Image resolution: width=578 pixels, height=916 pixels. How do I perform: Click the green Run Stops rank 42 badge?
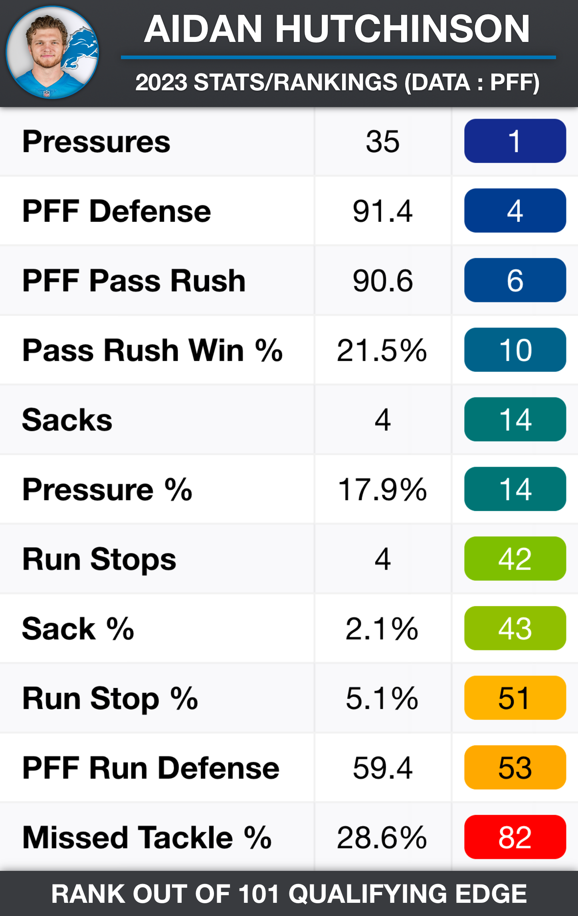tap(515, 558)
